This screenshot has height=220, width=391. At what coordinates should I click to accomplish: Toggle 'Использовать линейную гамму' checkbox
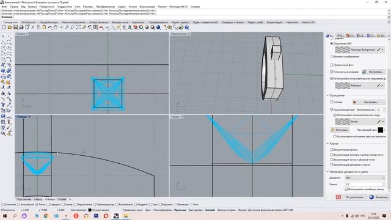[346, 189]
